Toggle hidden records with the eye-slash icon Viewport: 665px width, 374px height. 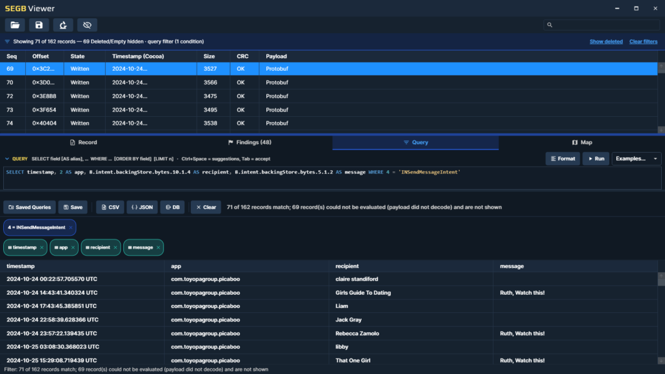pyautogui.click(x=88, y=25)
